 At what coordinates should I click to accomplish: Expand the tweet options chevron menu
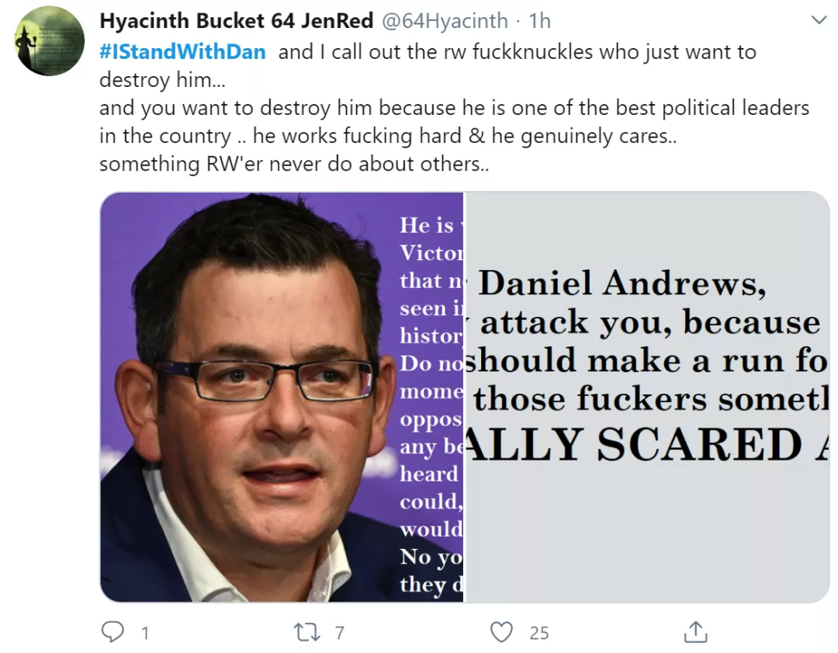pos(819,21)
